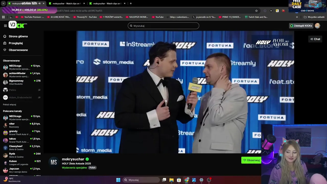Click the Polish language tag
Image resolution: width=327 pixels, height=184 pixels.
point(92,168)
